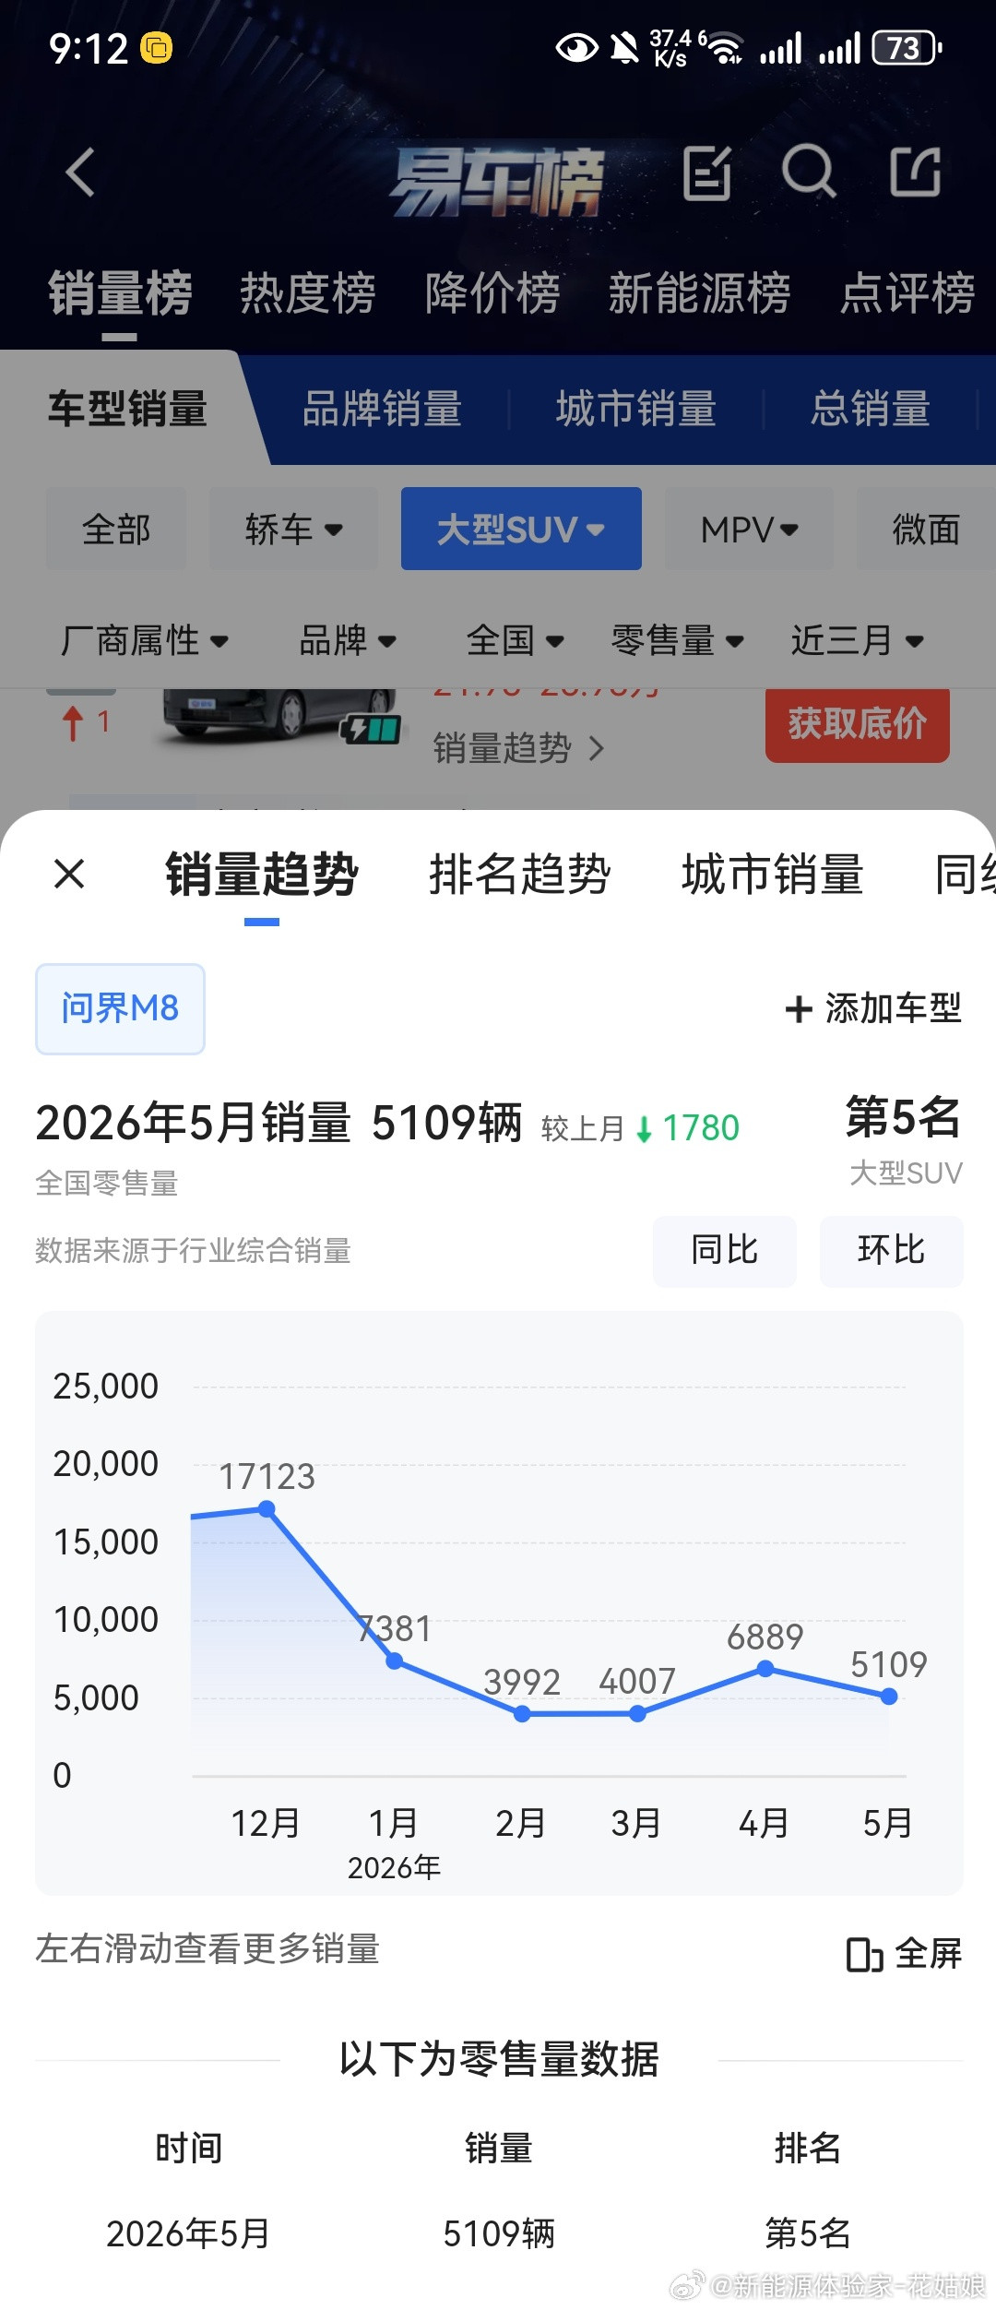Open the 品牌 filter dropdown
The width and height of the screenshot is (996, 2310).
(348, 640)
